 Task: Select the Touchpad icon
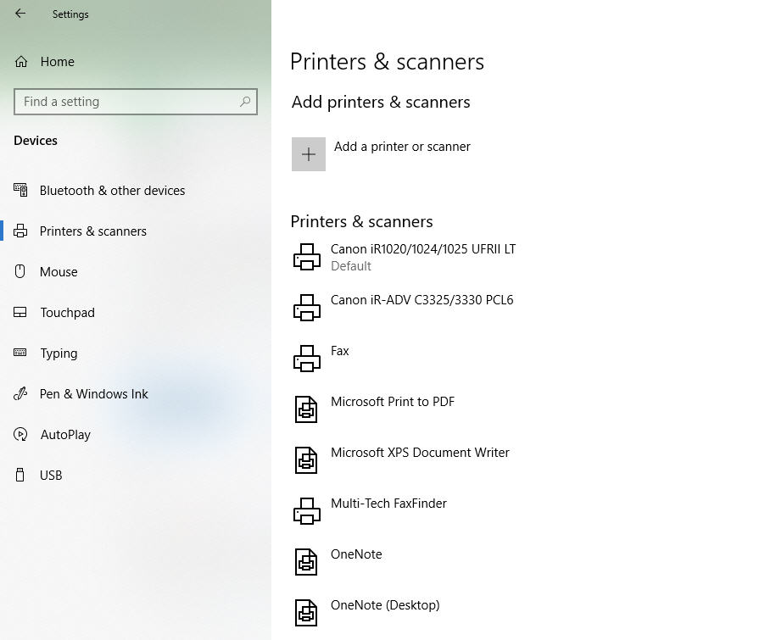click(x=20, y=312)
